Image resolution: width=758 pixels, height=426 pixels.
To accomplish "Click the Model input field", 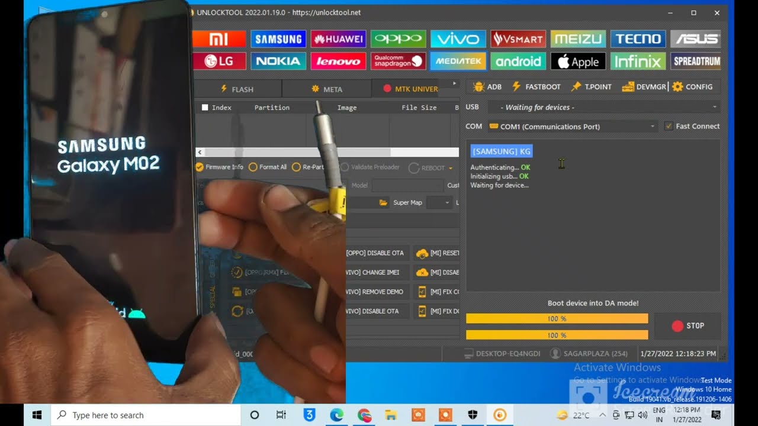I will click(x=407, y=185).
